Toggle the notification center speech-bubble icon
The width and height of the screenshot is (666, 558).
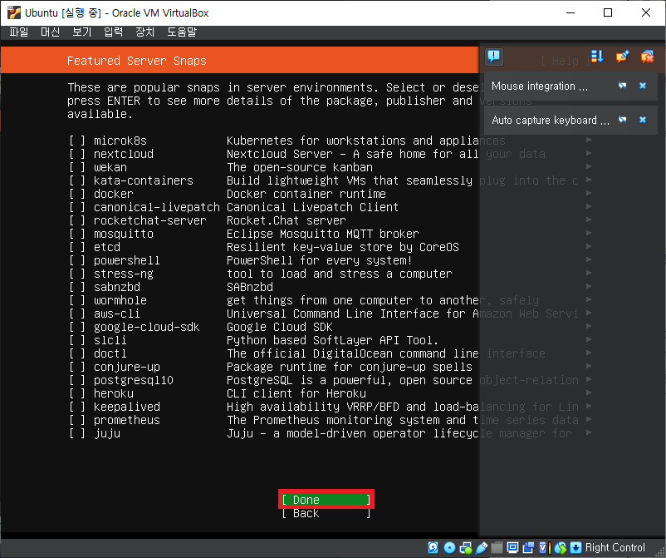(494, 57)
